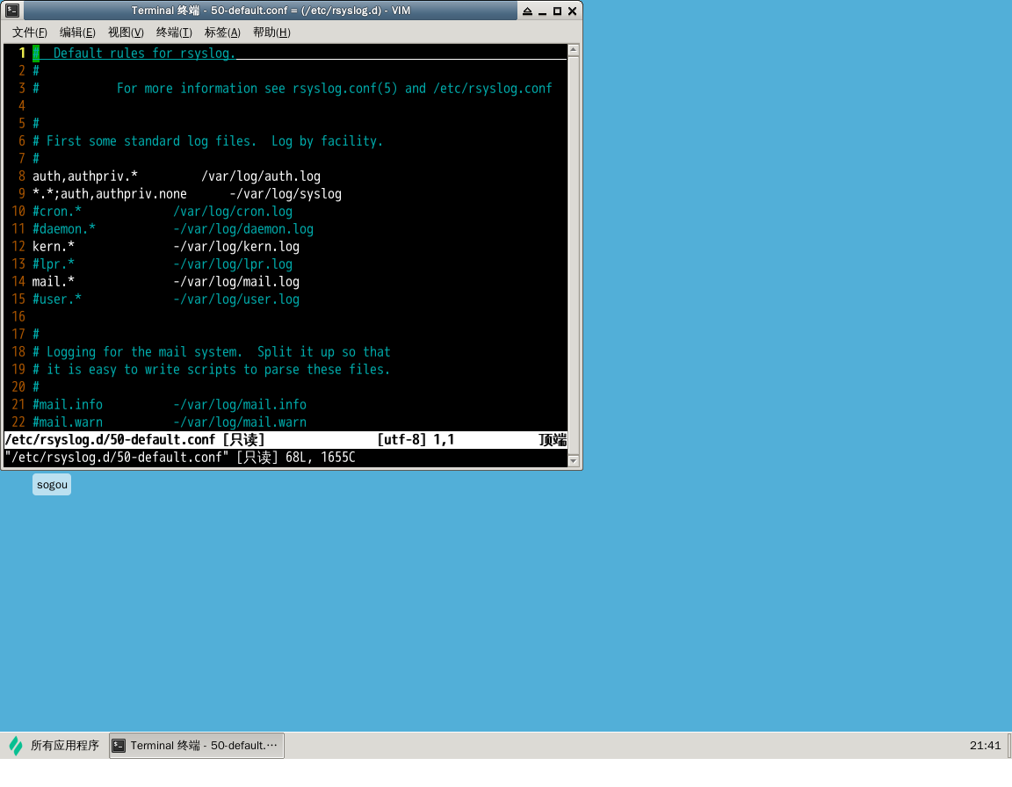Minimize the VIM terminal window
The width and height of the screenshot is (1012, 787).
542,11
